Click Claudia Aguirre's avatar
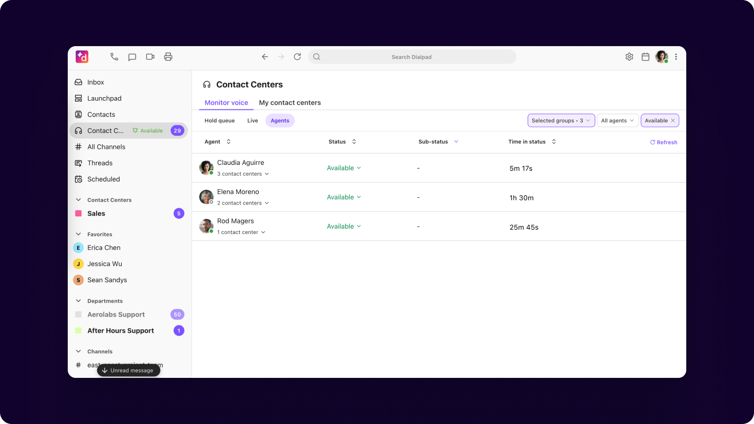The width and height of the screenshot is (754, 424). [x=206, y=168]
